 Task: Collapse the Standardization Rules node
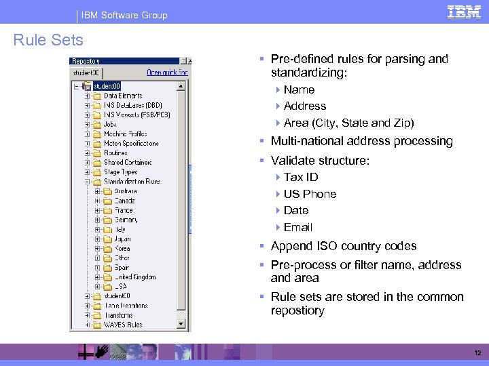pyautogui.click(x=88, y=182)
